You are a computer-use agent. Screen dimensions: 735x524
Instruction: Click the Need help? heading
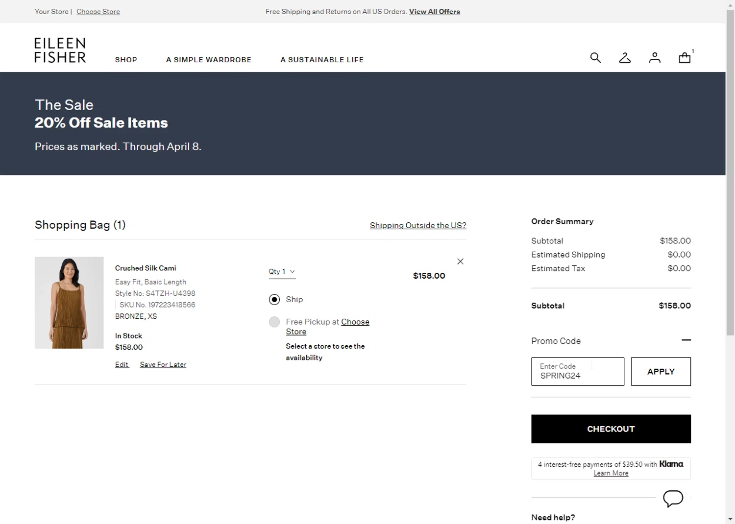(x=553, y=517)
